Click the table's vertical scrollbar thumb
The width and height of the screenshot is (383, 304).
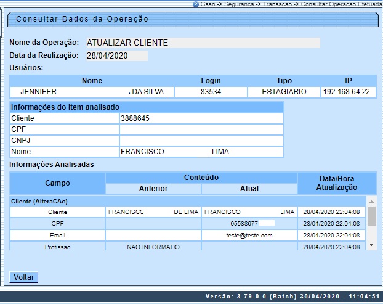(x=371, y=216)
